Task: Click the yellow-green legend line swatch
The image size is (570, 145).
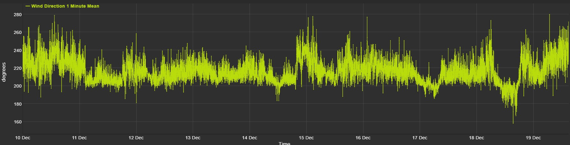Action: (x=28, y=6)
